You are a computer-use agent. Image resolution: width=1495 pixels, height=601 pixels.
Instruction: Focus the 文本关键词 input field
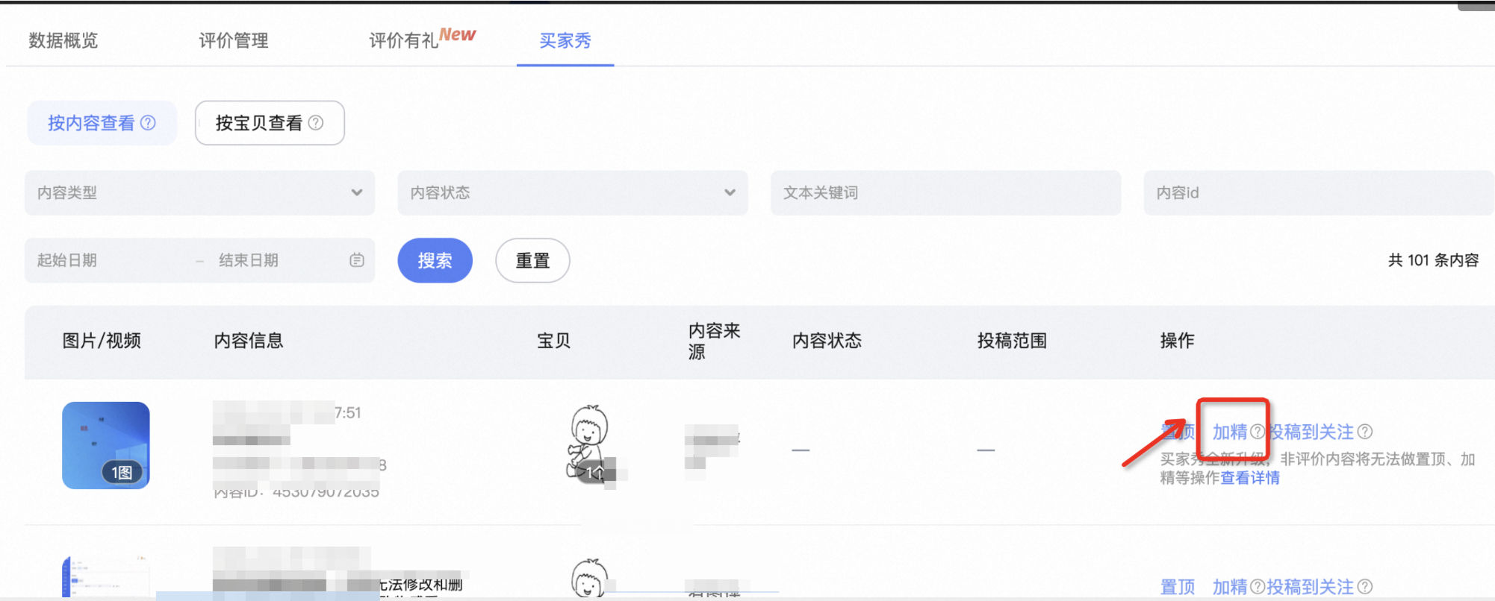[x=945, y=192]
